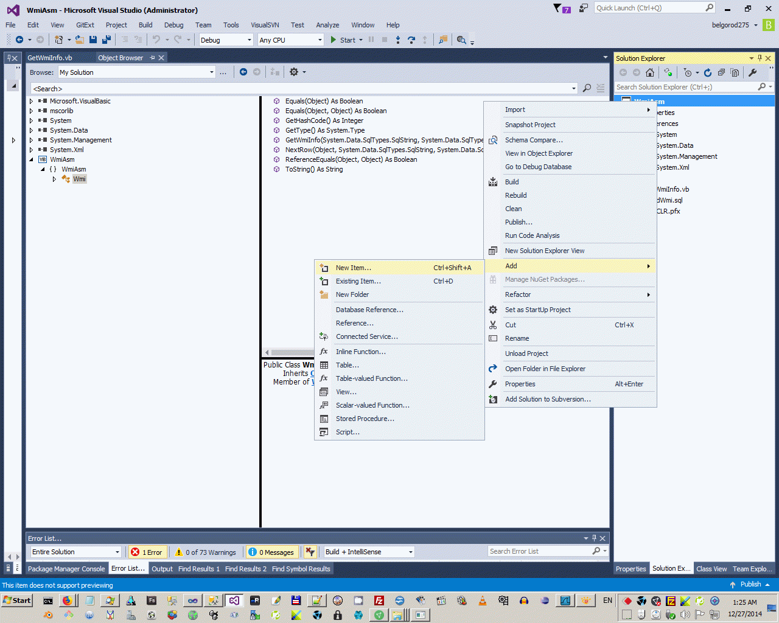Click the Open File folder icon

click(x=80, y=40)
